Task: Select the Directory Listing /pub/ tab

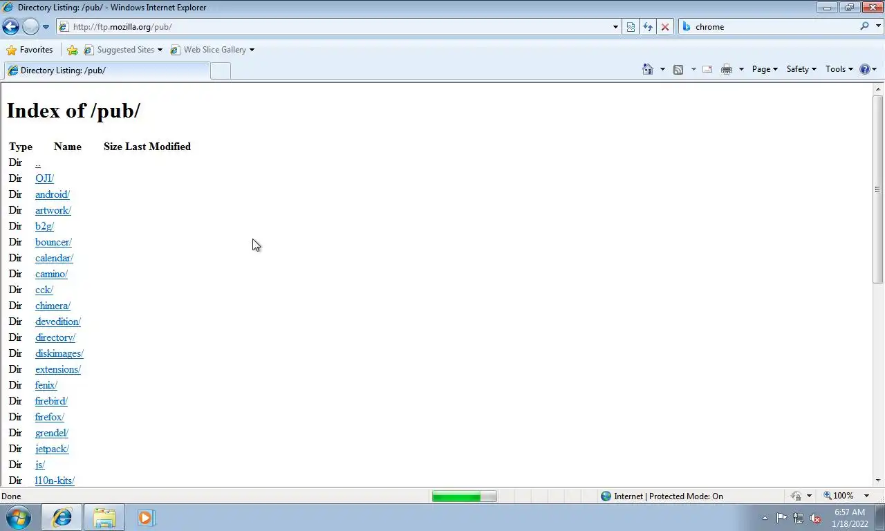Action: [x=106, y=71]
